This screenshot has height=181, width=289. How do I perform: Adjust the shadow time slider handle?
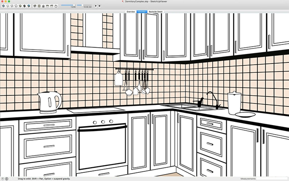pos(82,5)
